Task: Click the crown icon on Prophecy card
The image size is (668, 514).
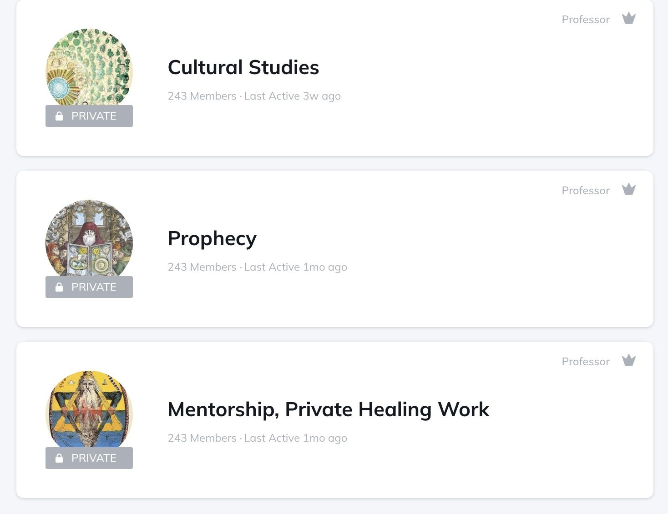Action: click(x=629, y=190)
